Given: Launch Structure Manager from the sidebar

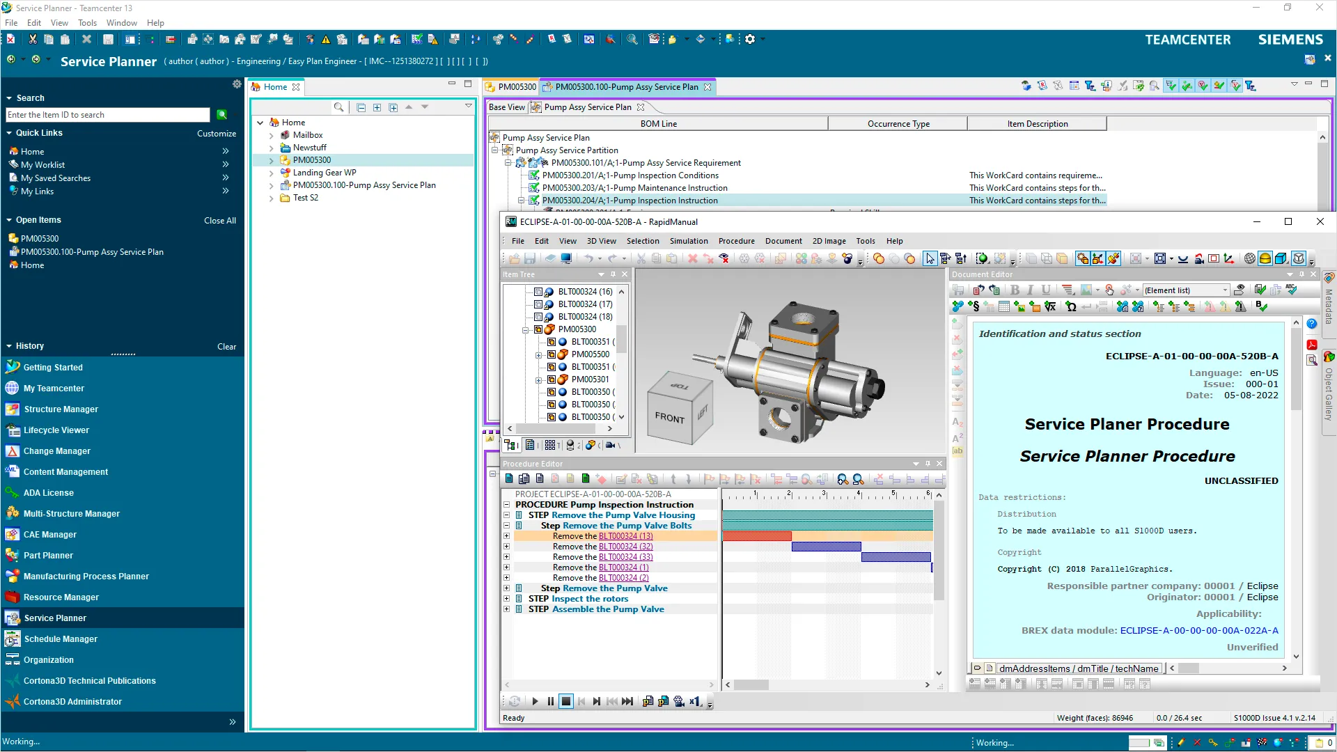Looking at the screenshot, I should point(60,409).
